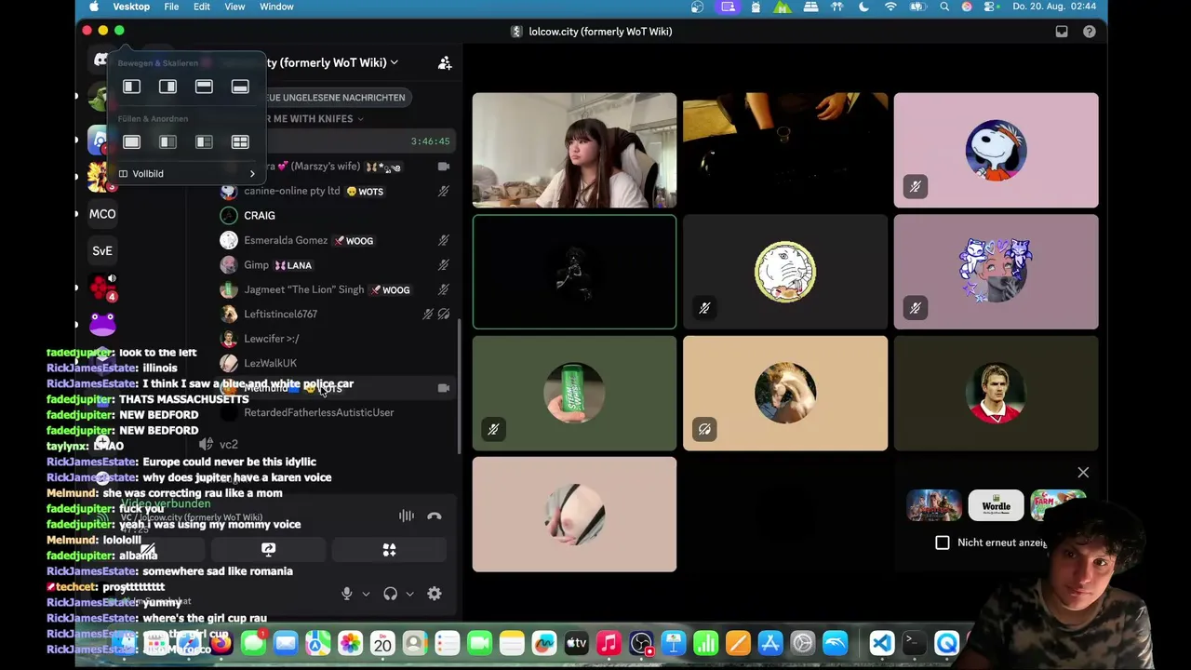Toggle Wi-Fi from the menu bar icon
This screenshot has width=1191, height=670.
coord(890,7)
